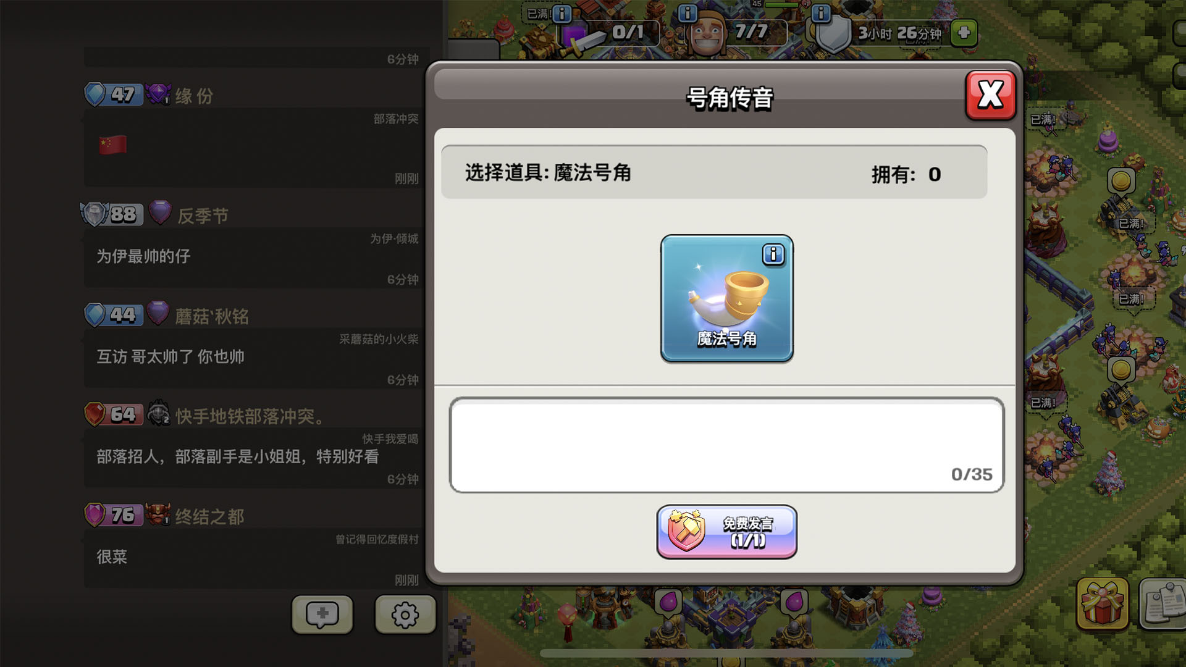Open info icon above the 0/1 sword counter
Screen dimensions: 1186x667
click(561, 13)
